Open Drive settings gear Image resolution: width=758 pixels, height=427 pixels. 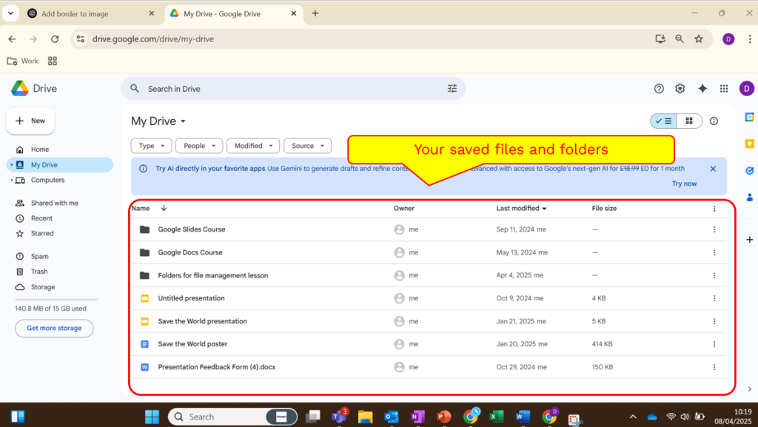[680, 88]
